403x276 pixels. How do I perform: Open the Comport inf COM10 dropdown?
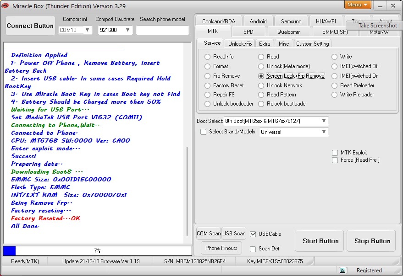(x=75, y=30)
